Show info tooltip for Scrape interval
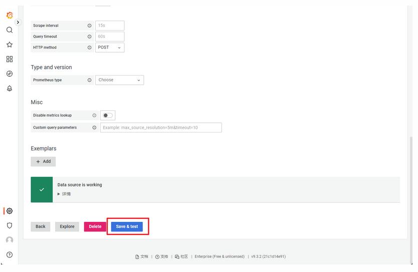This screenshot has width=418, height=272. click(89, 26)
